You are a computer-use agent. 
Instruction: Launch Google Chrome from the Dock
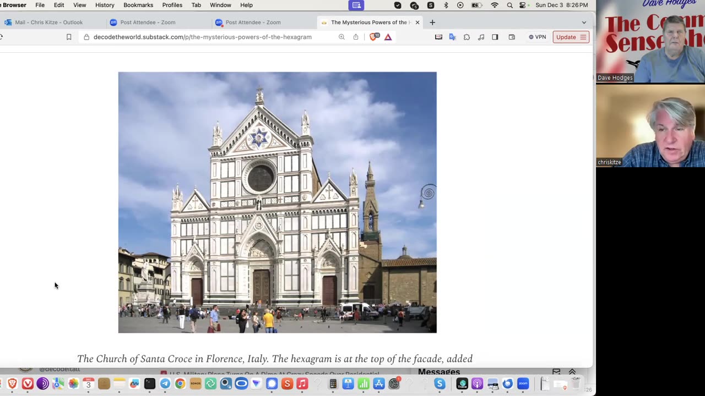tap(180, 384)
